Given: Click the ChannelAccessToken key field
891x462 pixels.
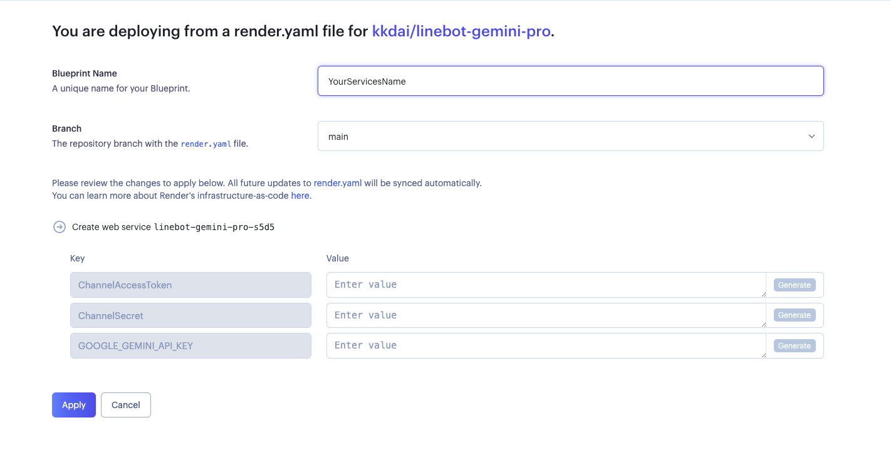Looking at the screenshot, I should pos(190,285).
